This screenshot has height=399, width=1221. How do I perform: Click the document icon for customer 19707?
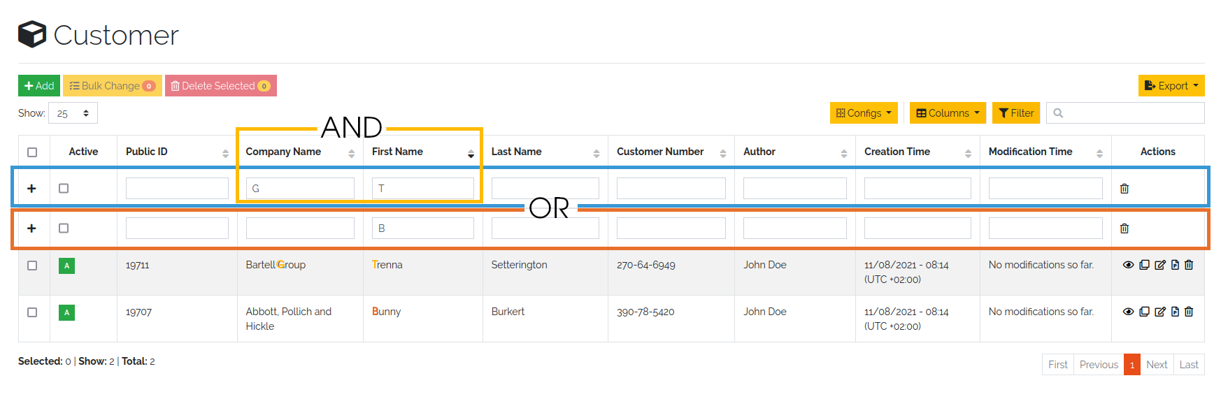click(x=1175, y=312)
